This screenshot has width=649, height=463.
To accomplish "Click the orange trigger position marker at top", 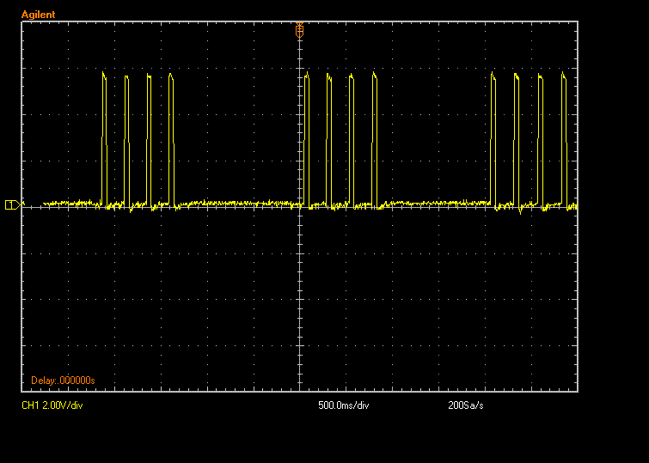I will click(299, 31).
